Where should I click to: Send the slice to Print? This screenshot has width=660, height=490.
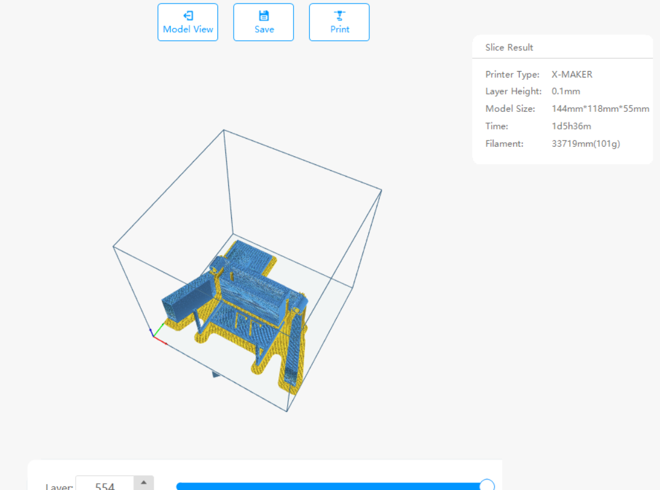339,22
